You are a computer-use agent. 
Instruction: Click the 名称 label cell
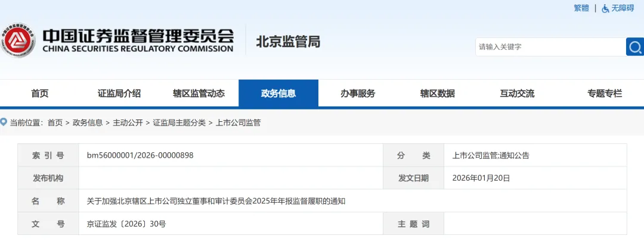pyautogui.click(x=48, y=201)
